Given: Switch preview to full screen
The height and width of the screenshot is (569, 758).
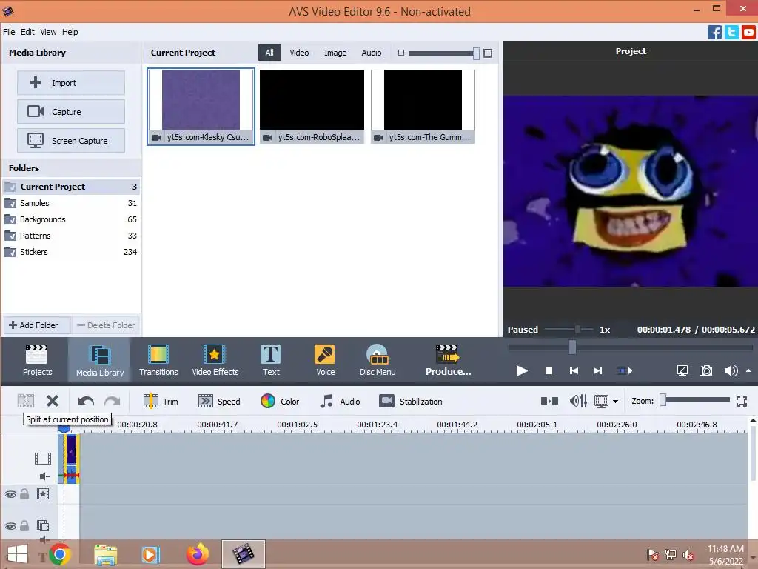Looking at the screenshot, I should (682, 370).
